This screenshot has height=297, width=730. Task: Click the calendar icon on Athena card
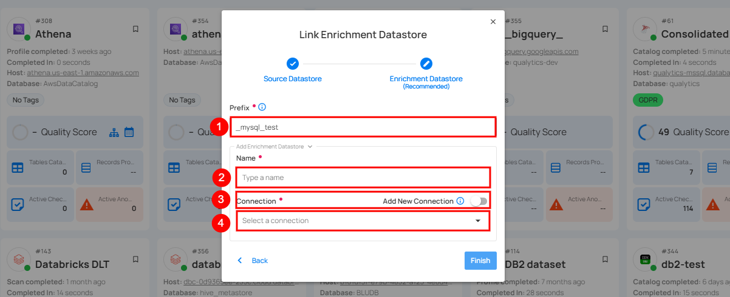[x=129, y=132]
